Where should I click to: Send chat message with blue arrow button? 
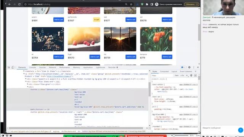pos(241,130)
